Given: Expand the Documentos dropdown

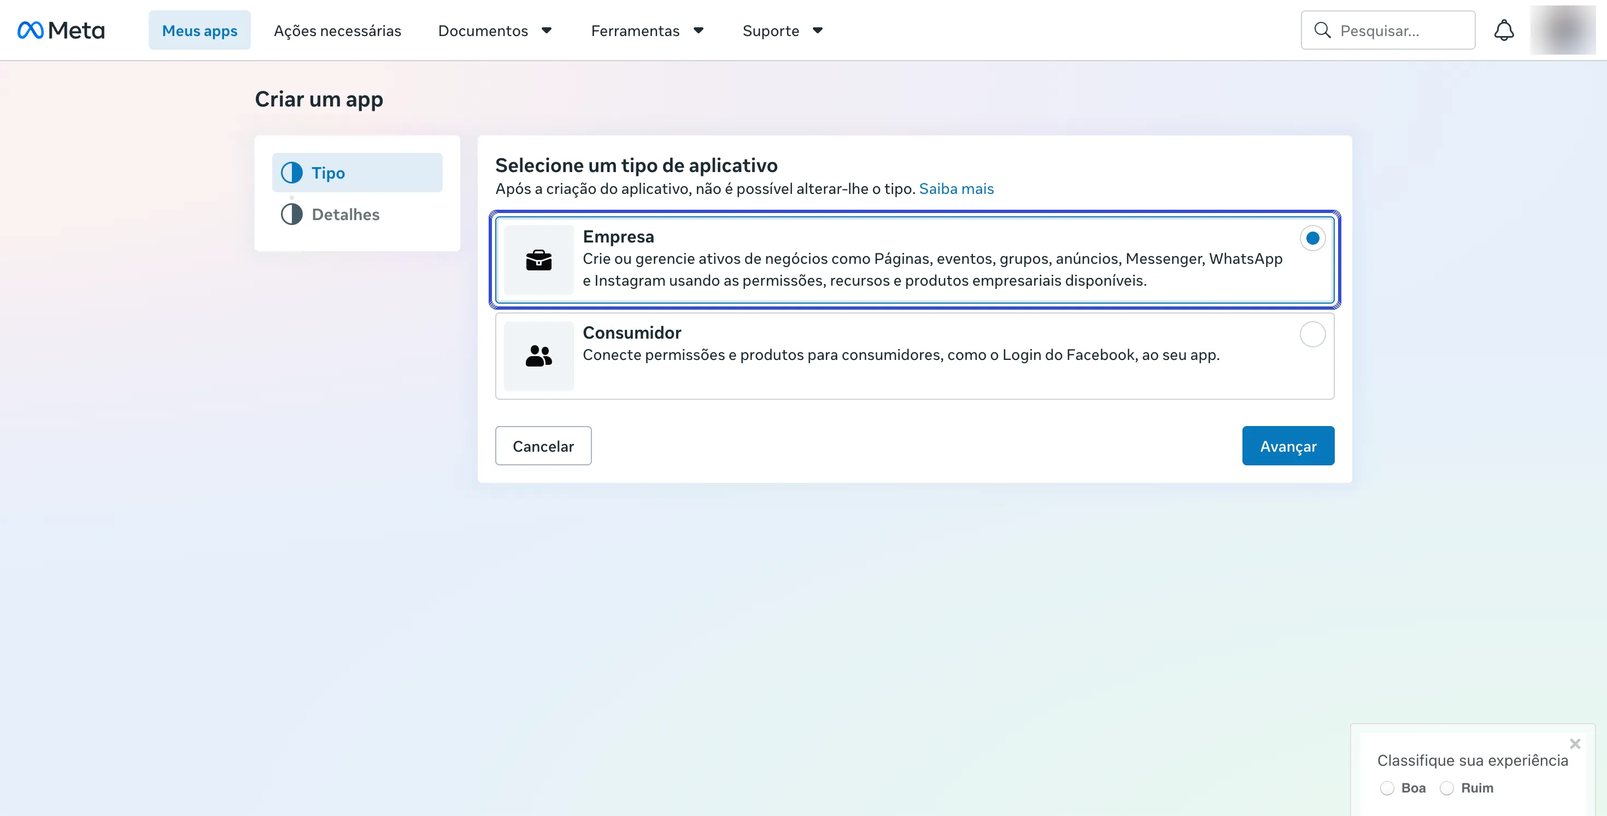Looking at the screenshot, I should pos(495,31).
